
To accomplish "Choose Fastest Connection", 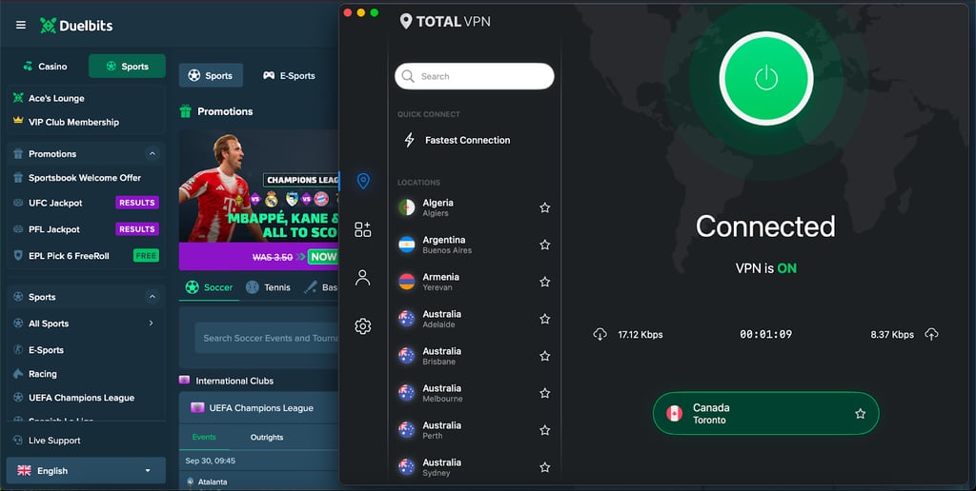I will tap(467, 140).
